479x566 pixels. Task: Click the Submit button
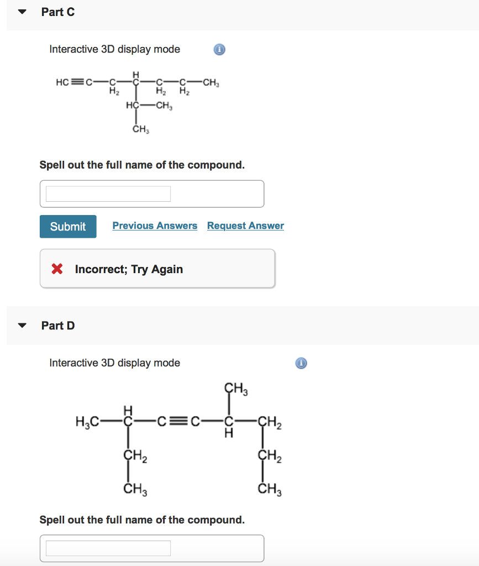pyautogui.click(x=67, y=226)
